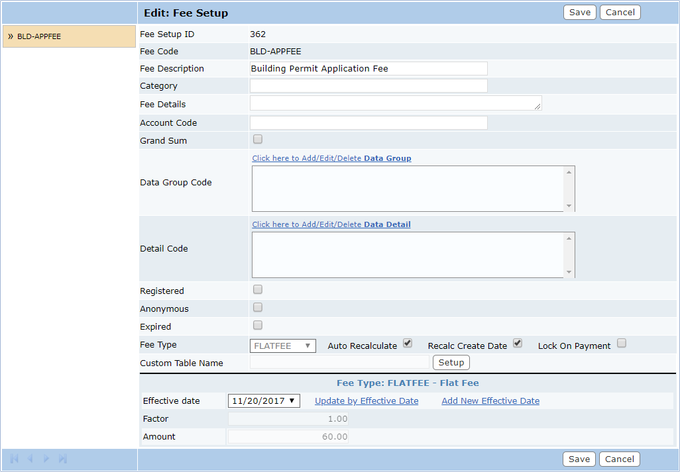Disable Auto Recalculate

pyautogui.click(x=408, y=343)
